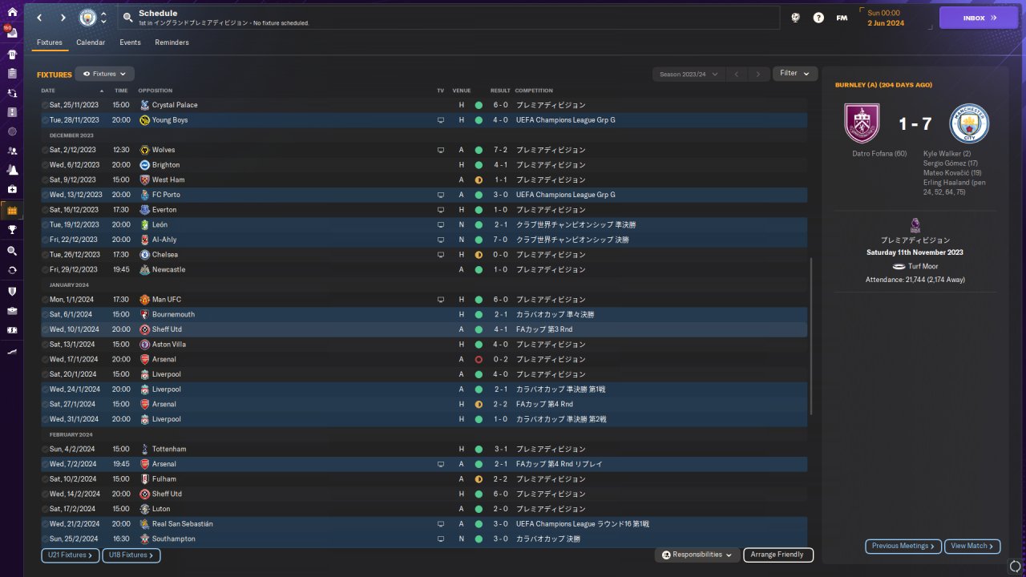Viewport: 1026px width, 577px height.
Task: Toggle the circle marker beside Tue, 26/12/2023
Action: click(x=45, y=255)
